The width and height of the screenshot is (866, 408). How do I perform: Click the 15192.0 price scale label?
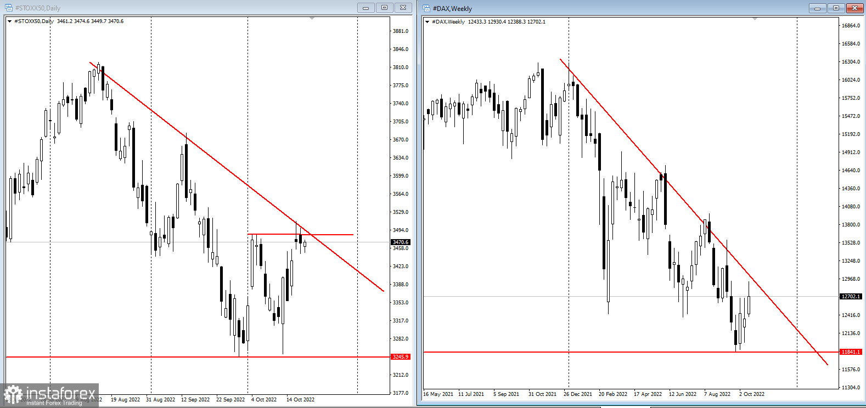tap(851, 134)
